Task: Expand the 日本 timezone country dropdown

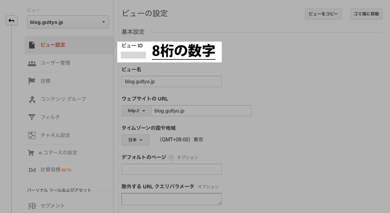Action: click(x=135, y=140)
